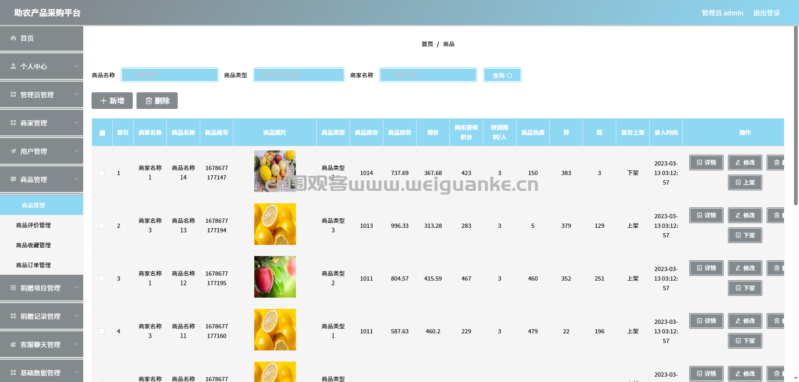Image resolution: width=799 pixels, height=382 pixels.
Task: Expand 用户管理 menu chevron
Action: point(77,150)
